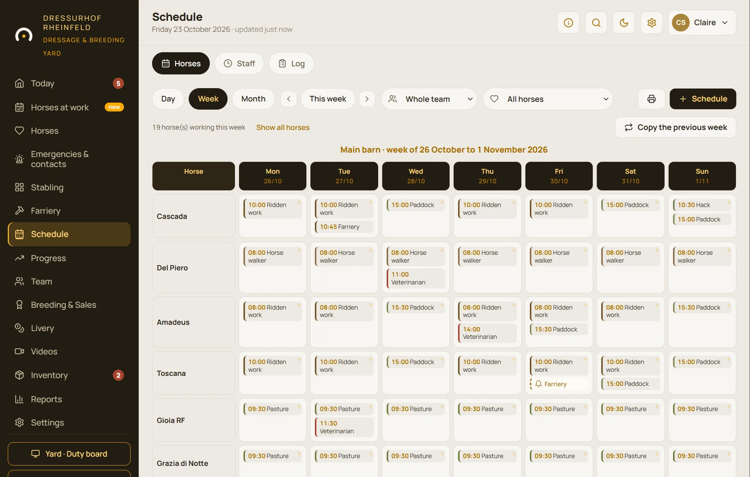Click Copy the previous week
Image resolution: width=750 pixels, height=477 pixels.
click(675, 127)
